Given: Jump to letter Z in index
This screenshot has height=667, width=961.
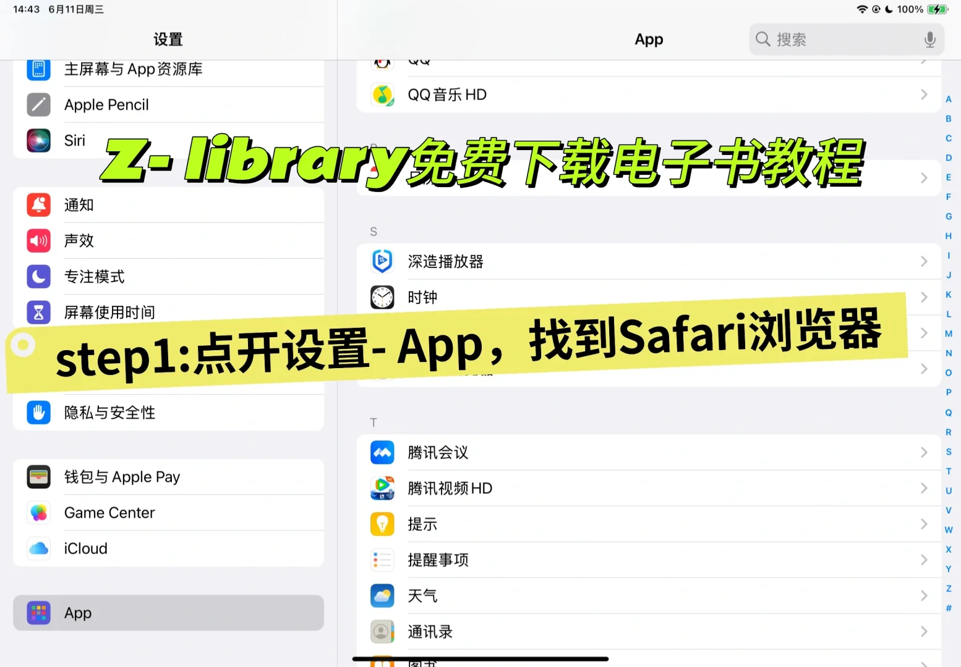Looking at the screenshot, I should point(949,589).
